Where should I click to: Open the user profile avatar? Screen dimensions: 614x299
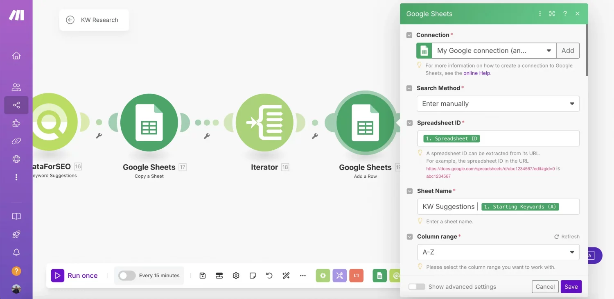pyautogui.click(x=16, y=289)
